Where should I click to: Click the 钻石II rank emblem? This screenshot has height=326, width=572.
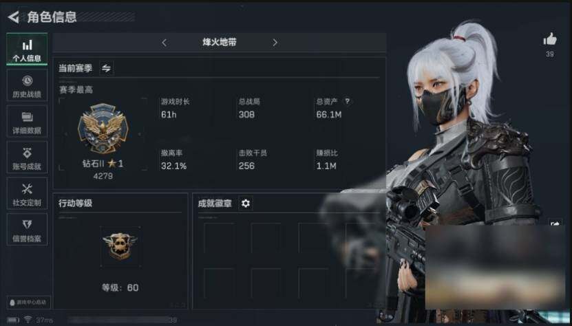103,129
